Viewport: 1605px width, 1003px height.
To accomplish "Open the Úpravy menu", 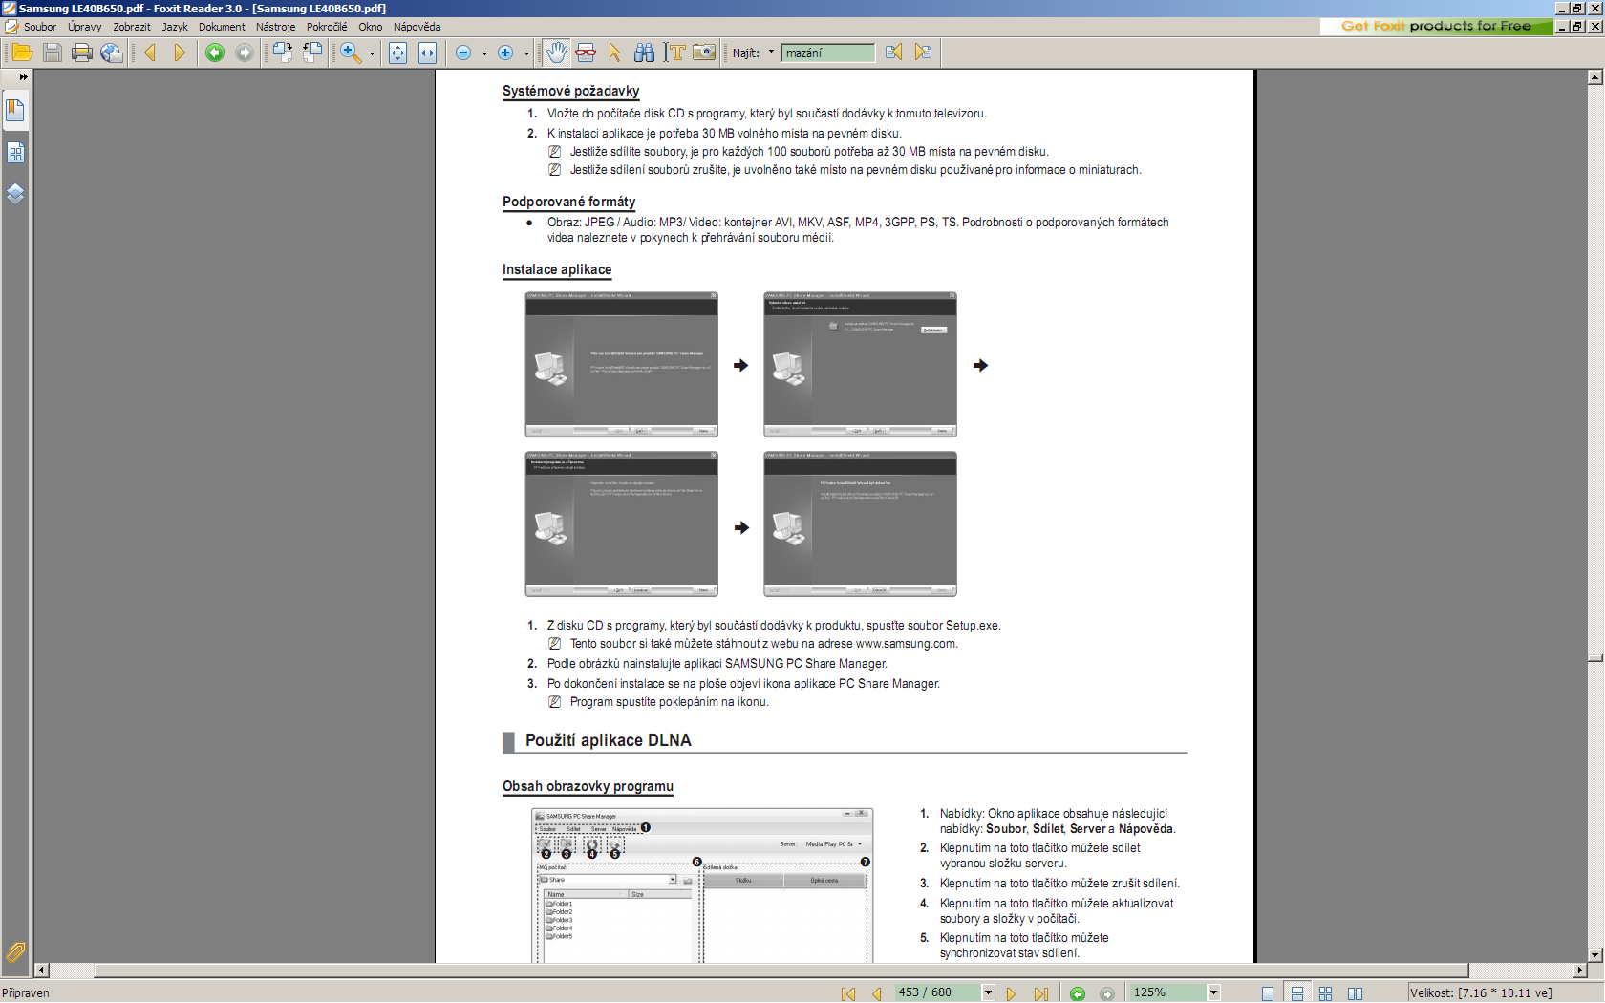I will pos(85,27).
